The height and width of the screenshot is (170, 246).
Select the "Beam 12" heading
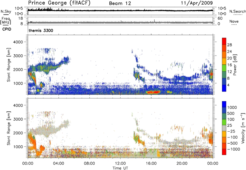[x=120, y=3]
